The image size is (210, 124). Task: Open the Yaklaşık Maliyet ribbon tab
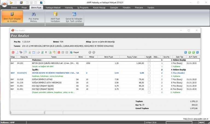click(53, 8)
